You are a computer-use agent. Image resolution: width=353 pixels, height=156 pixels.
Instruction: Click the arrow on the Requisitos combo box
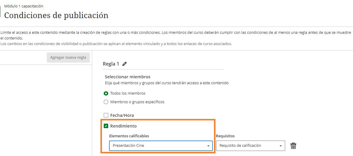click(281, 146)
